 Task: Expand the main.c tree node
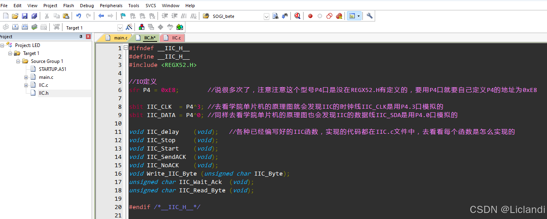(26, 77)
